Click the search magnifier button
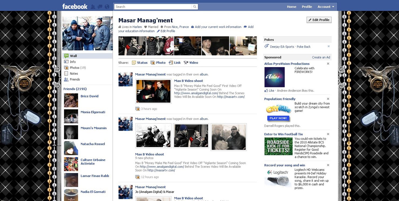 (x=195, y=7)
